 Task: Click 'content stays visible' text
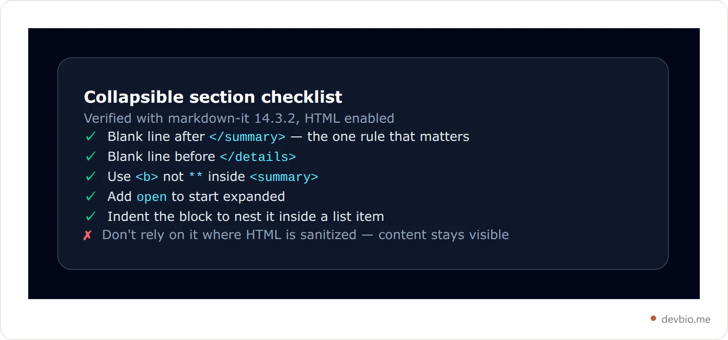(444, 235)
